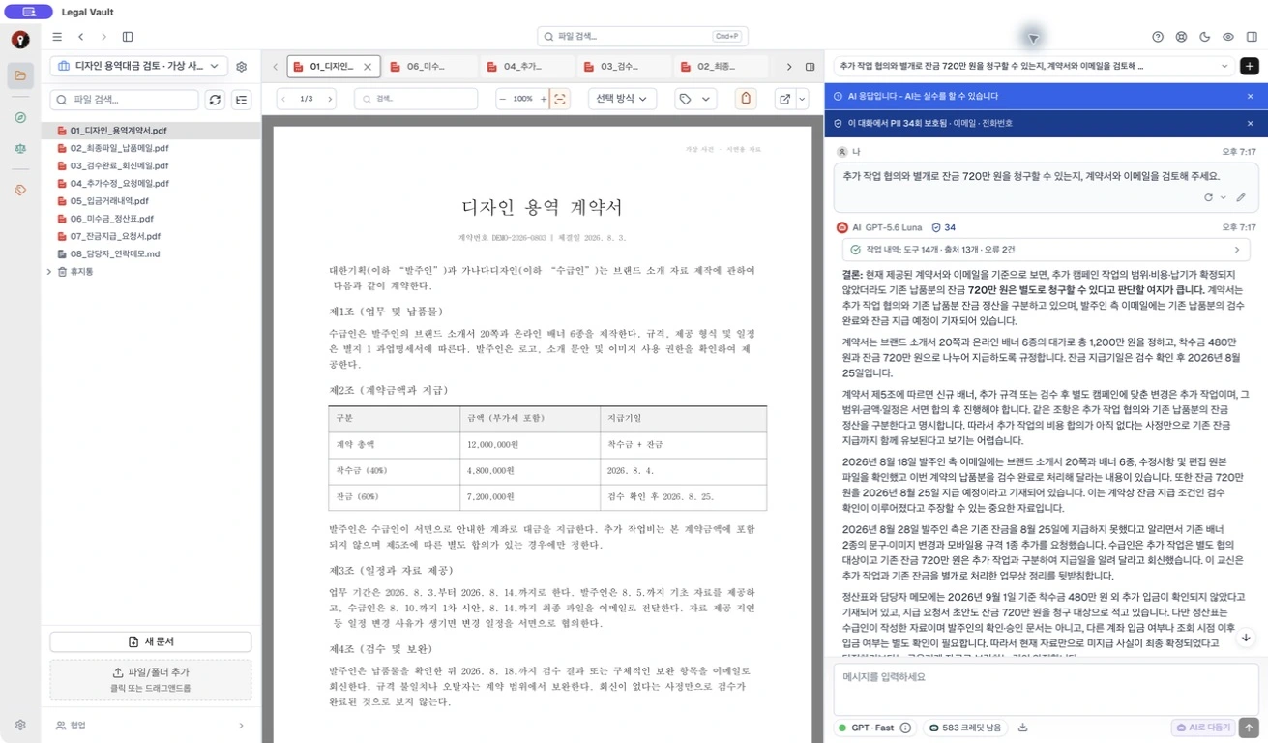The image size is (1268, 743).
Task: Toggle the right side panel layout icon
Action: tap(1252, 37)
